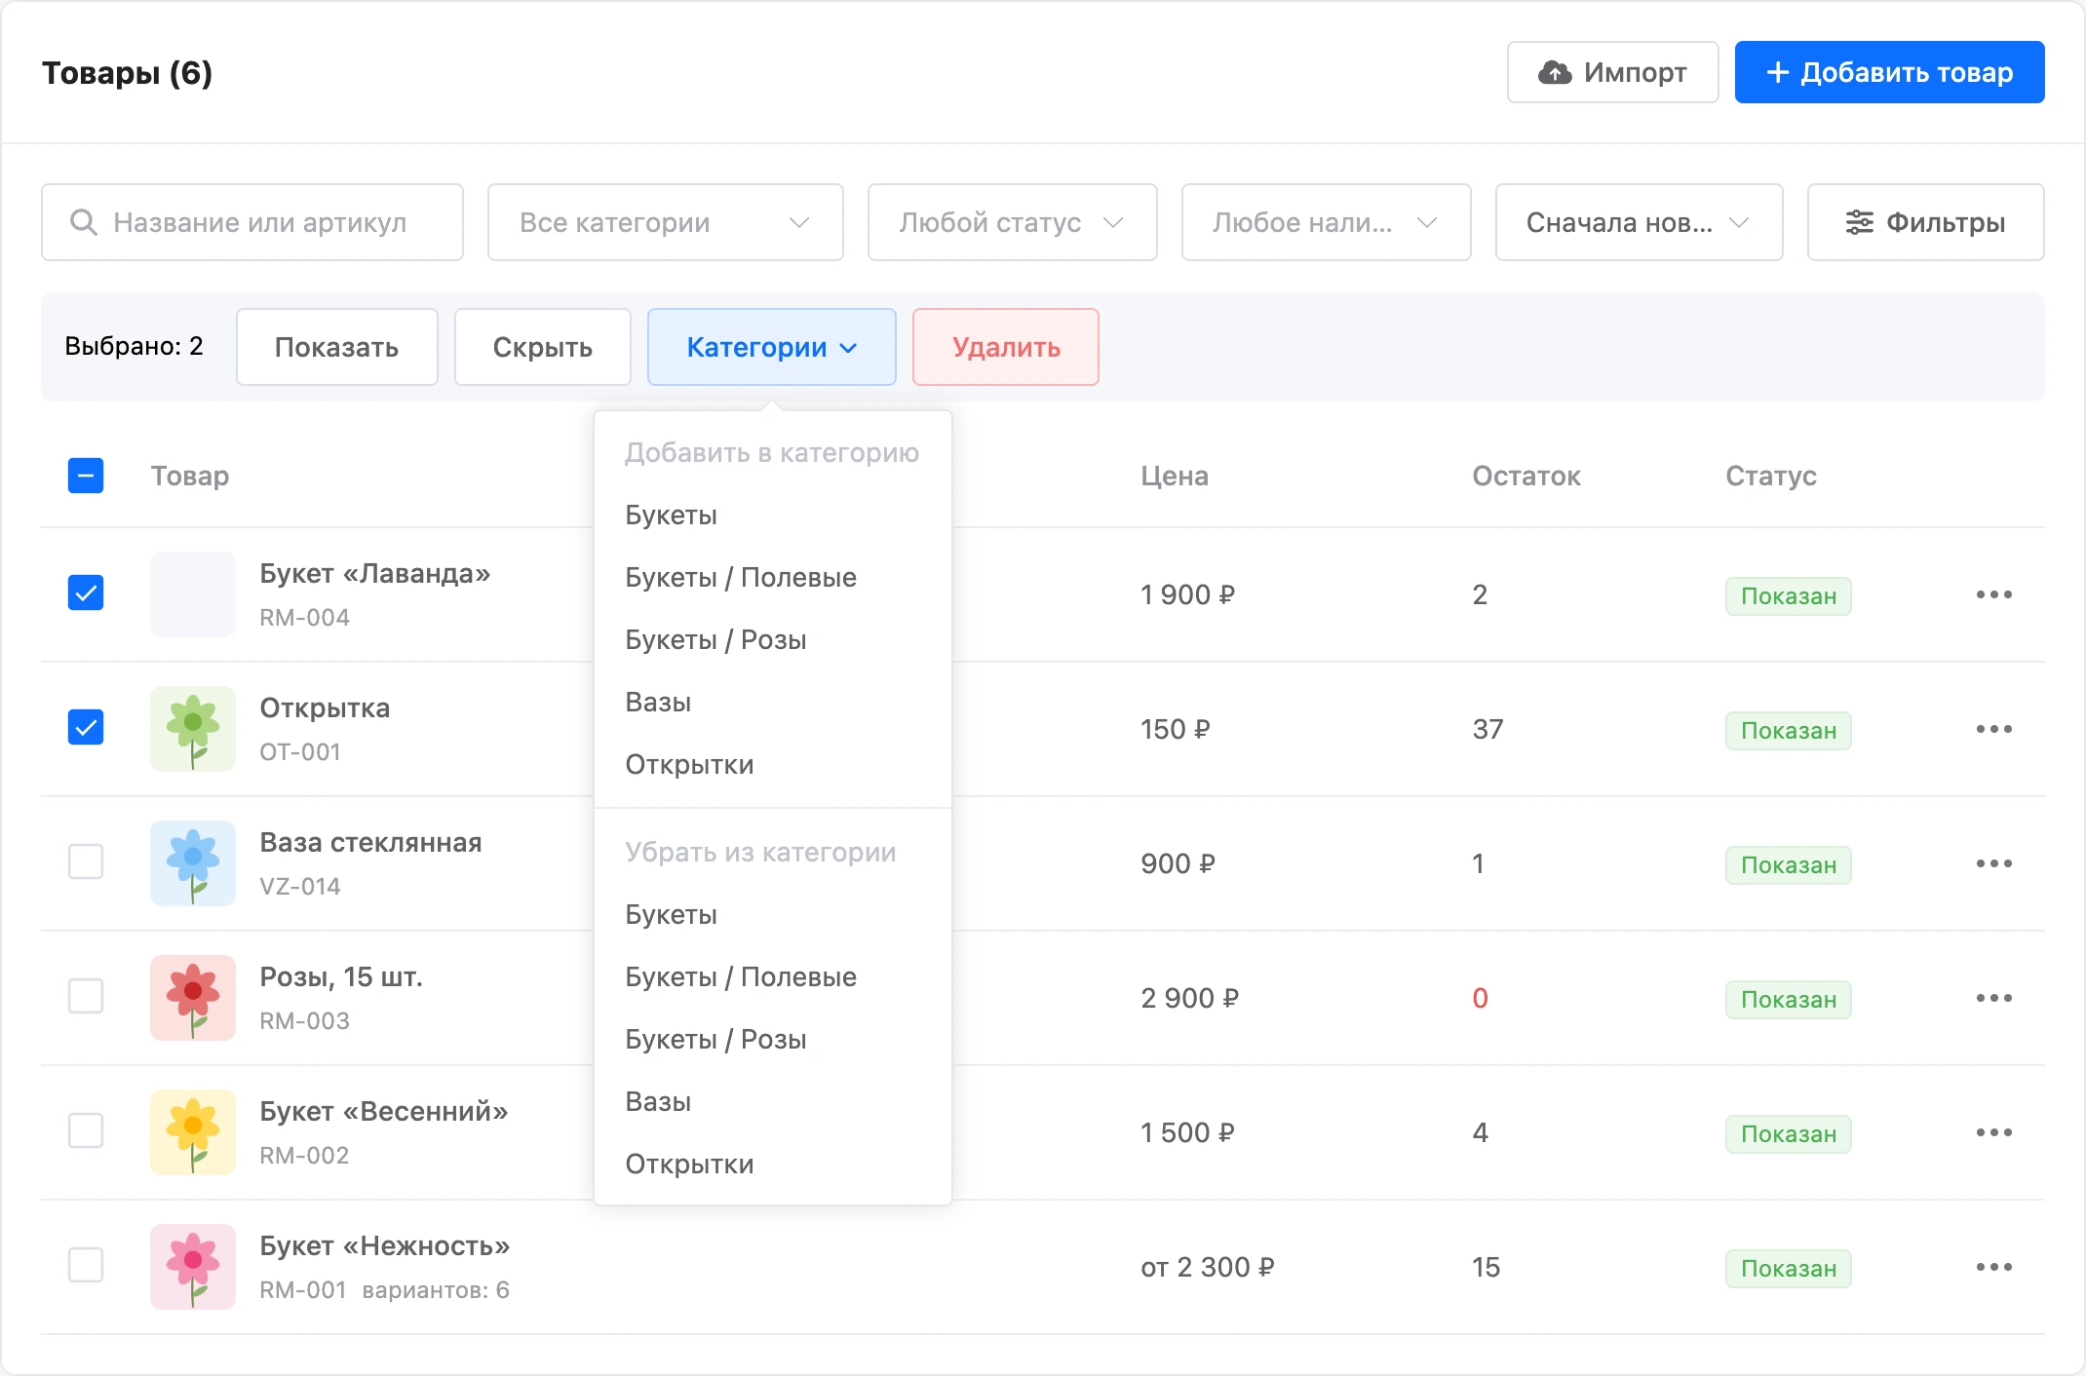The height and width of the screenshot is (1376, 2086).
Task: Toggle the select-all checkbox in table header
Action: click(86, 476)
